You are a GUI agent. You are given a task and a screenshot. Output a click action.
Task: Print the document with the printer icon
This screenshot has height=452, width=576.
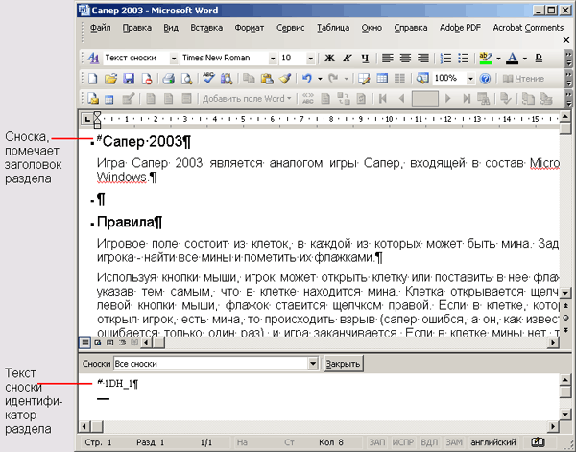tap(169, 79)
